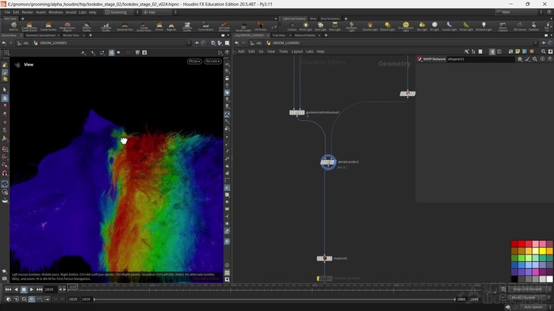Add a Portal Light from the shelf
Screen dimensions: 554x311
pyautogui.click(x=466, y=26)
